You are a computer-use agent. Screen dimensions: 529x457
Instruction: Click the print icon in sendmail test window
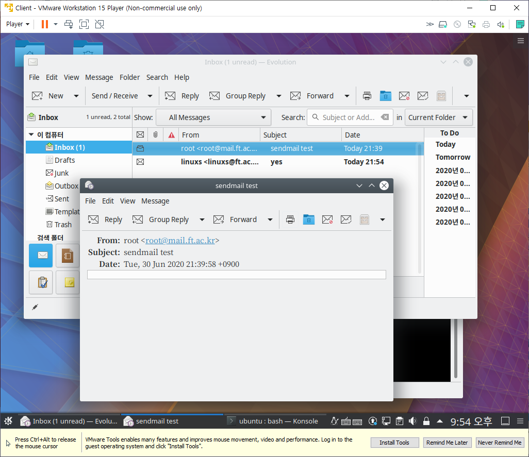click(x=290, y=219)
